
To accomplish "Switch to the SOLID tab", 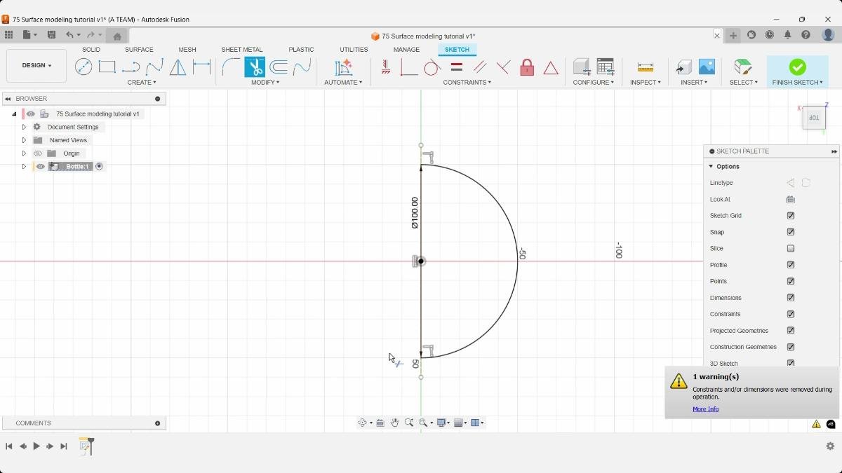I will pos(91,50).
